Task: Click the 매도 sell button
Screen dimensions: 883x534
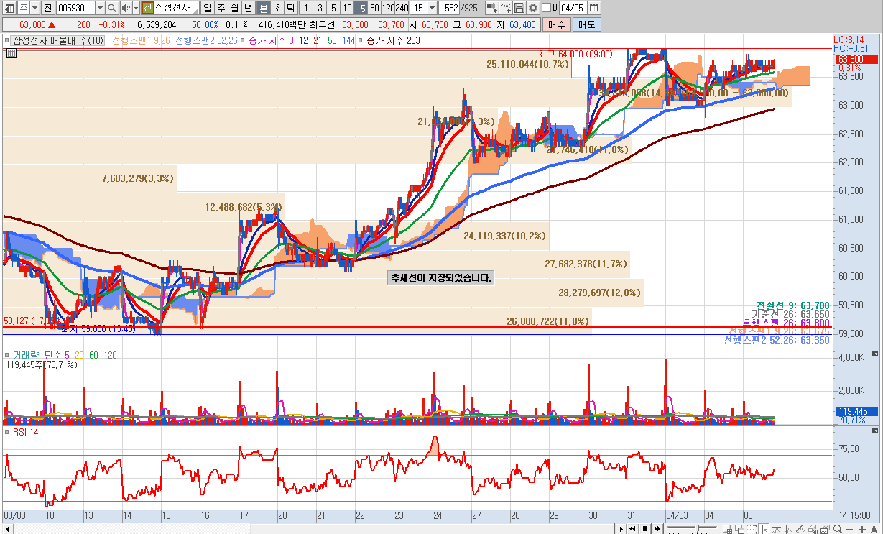Action: [x=586, y=24]
